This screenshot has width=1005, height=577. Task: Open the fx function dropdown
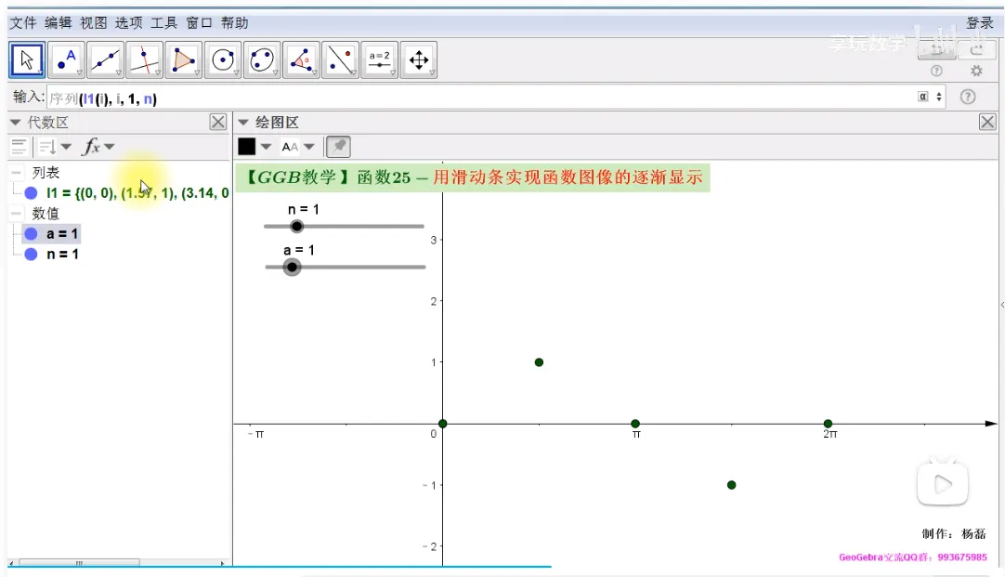tap(98, 147)
